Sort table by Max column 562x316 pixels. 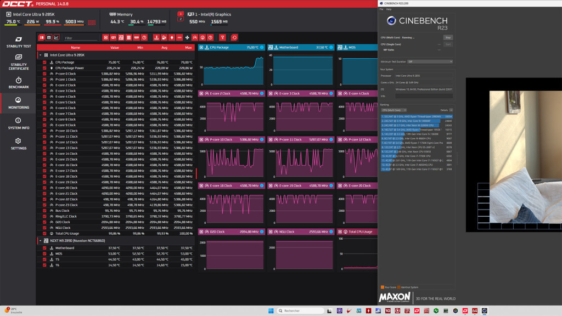(x=188, y=47)
